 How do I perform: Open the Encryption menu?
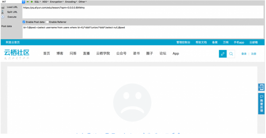tap(57, 2)
